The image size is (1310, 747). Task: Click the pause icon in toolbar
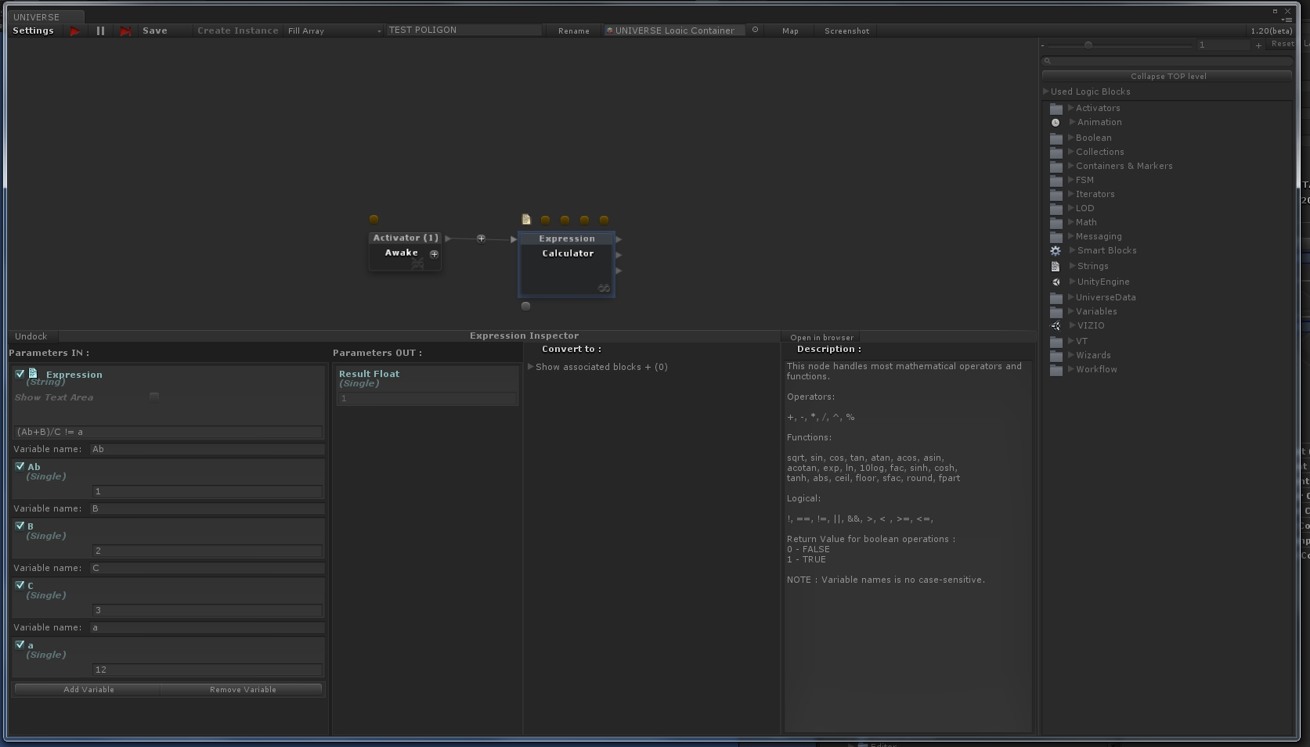point(100,31)
